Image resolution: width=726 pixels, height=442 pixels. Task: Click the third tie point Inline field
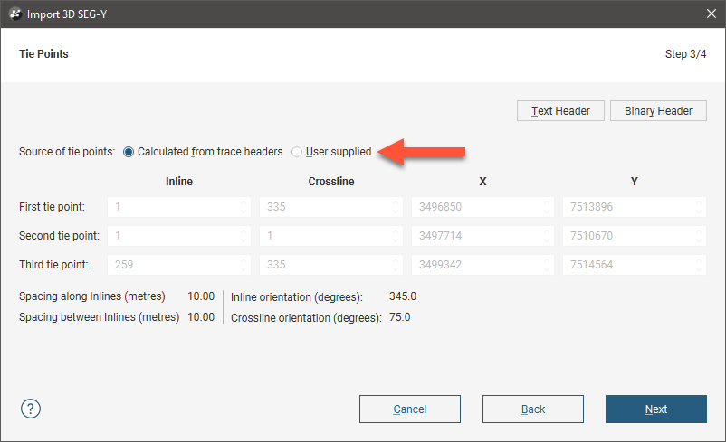(x=172, y=265)
